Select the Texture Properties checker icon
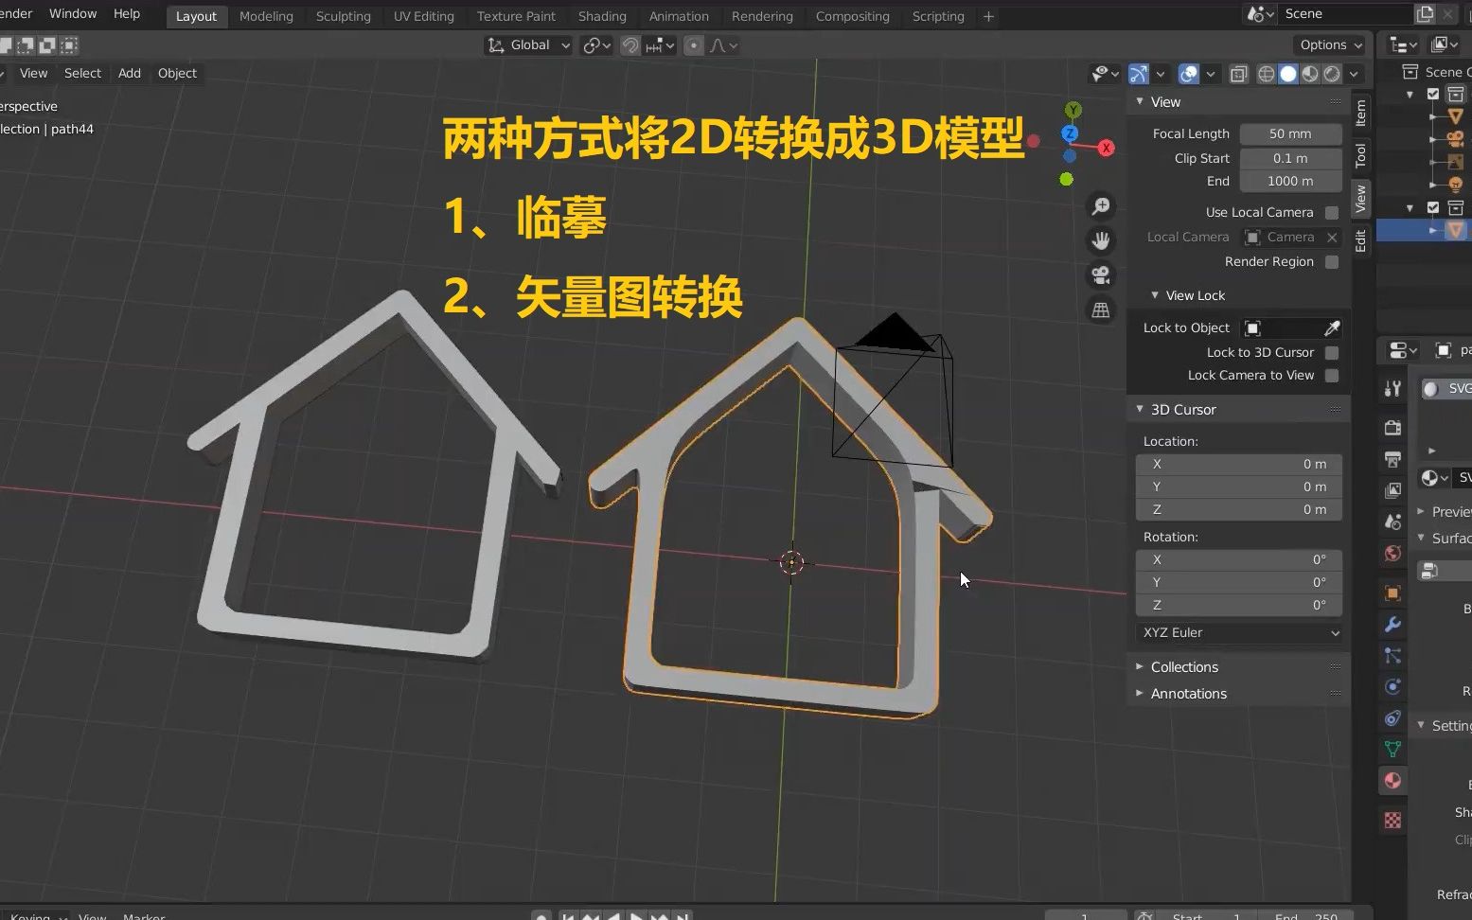1472x920 pixels. (x=1392, y=820)
